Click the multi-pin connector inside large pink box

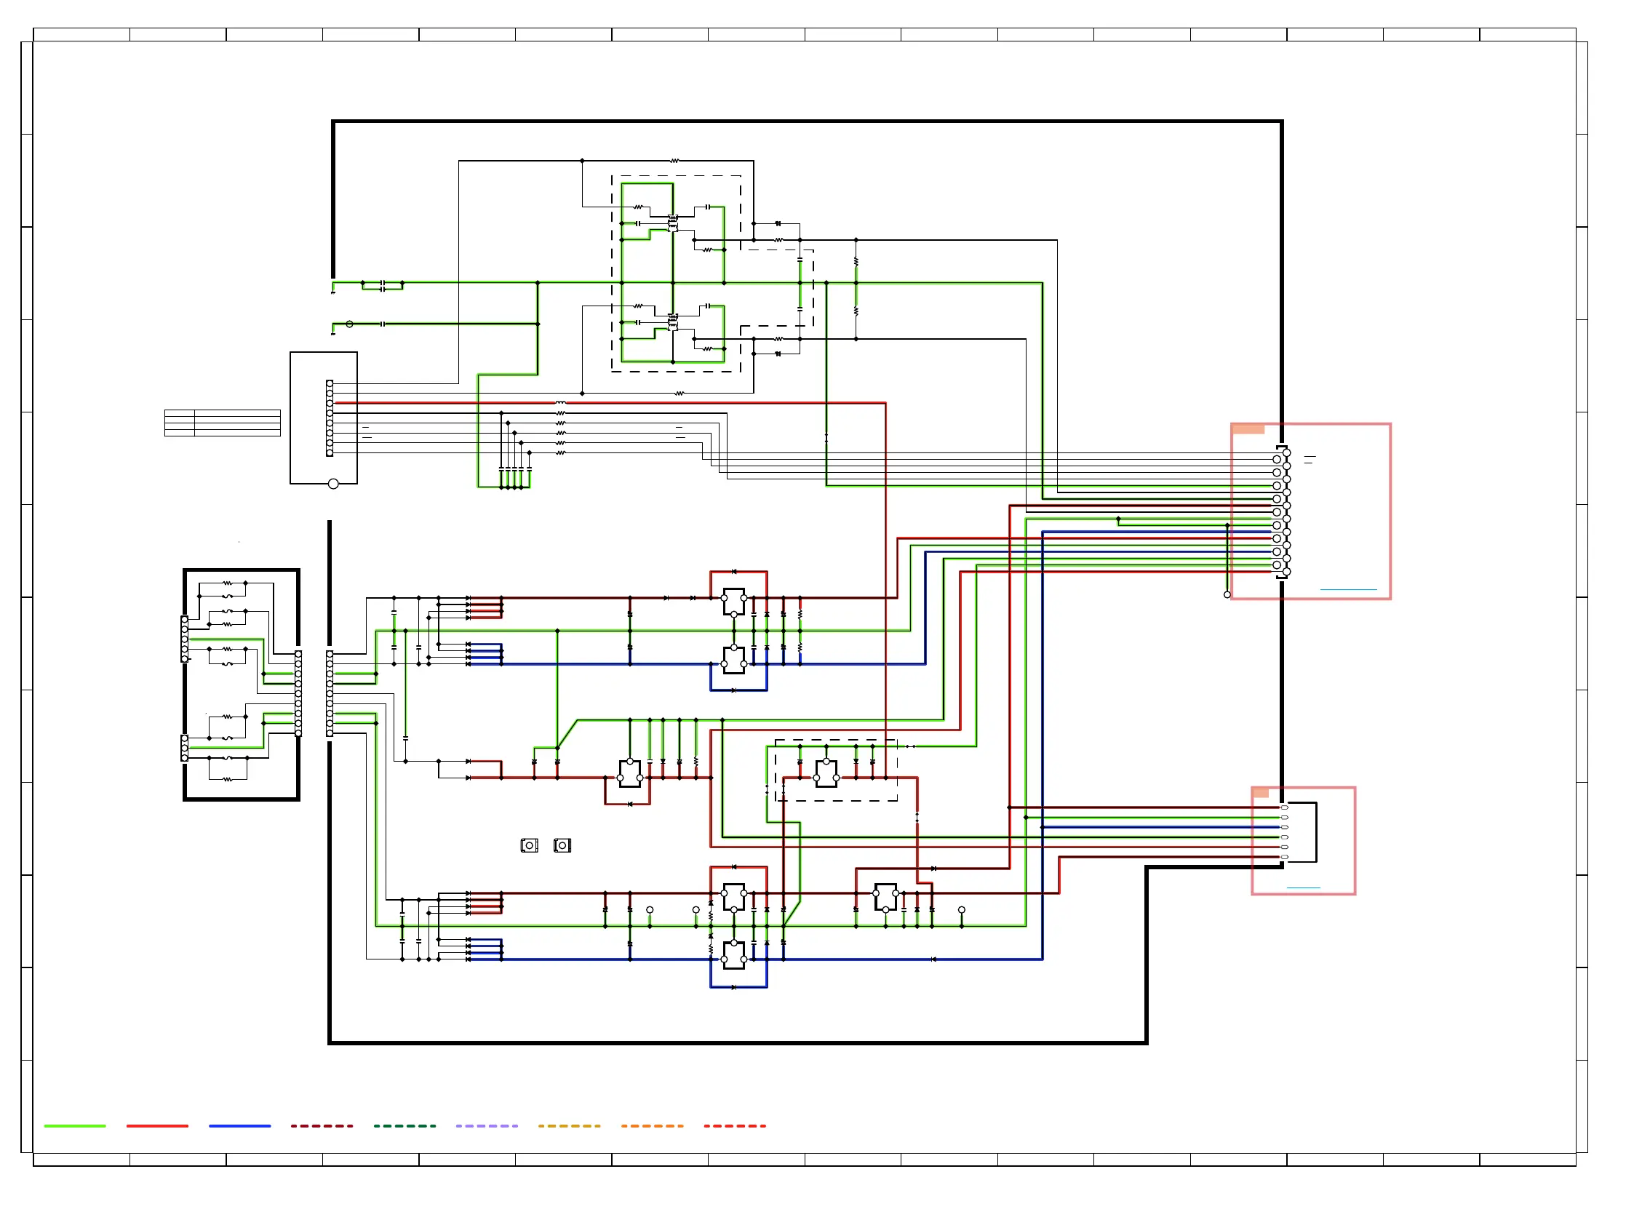(x=1282, y=511)
